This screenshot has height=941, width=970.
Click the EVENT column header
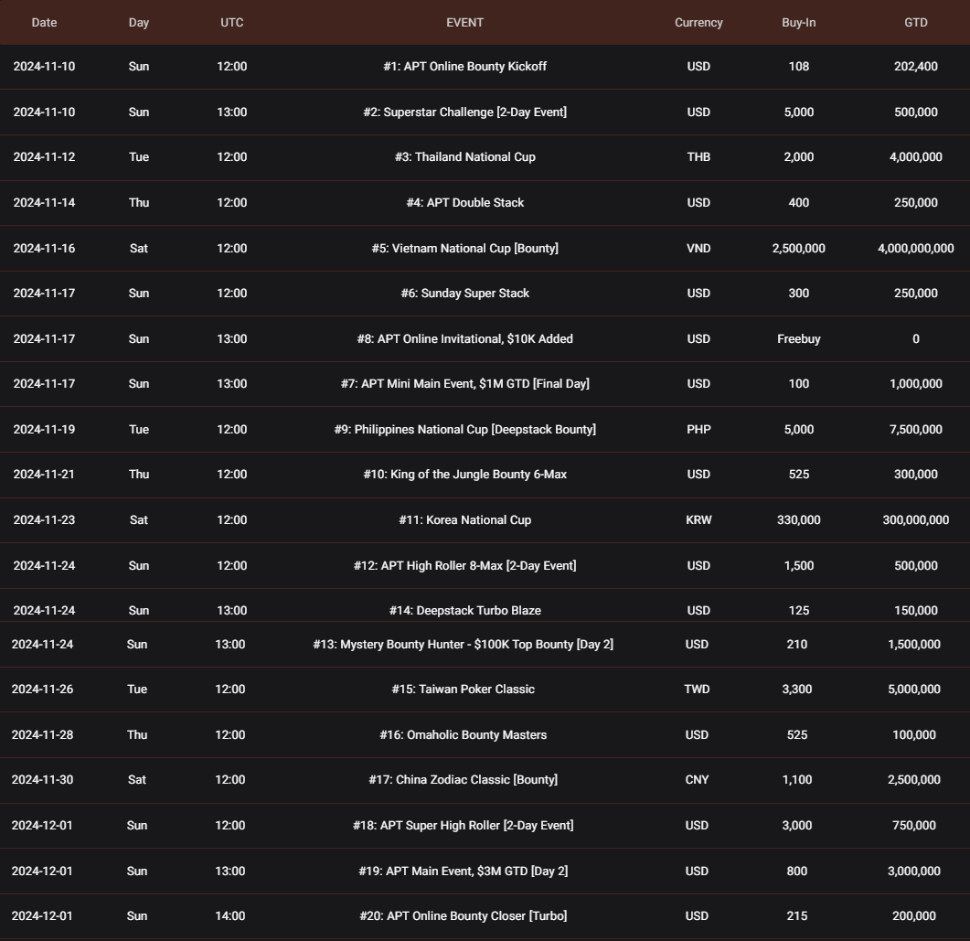point(464,22)
